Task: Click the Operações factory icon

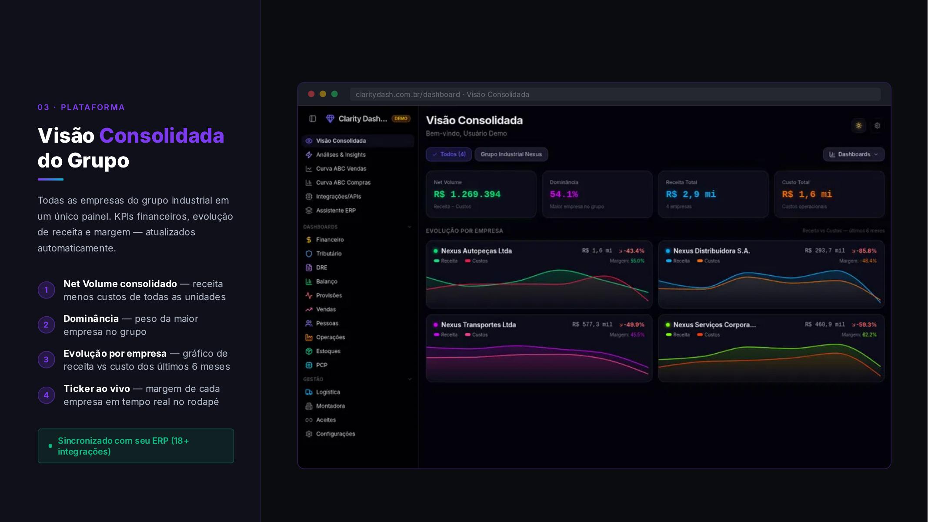Action: point(309,337)
